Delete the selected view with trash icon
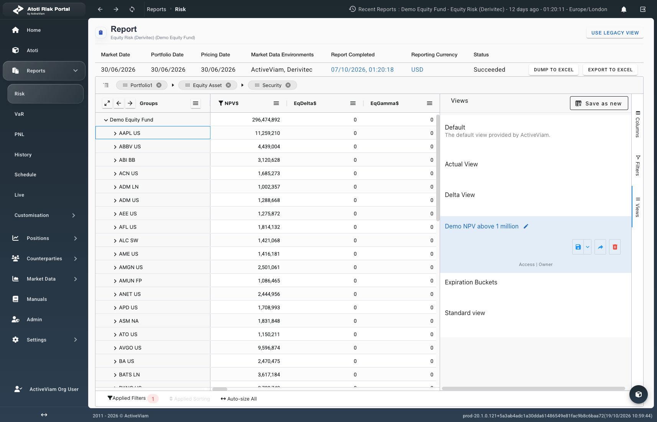Image resolution: width=657 pixels, height=422 pixels. [615, 247]
